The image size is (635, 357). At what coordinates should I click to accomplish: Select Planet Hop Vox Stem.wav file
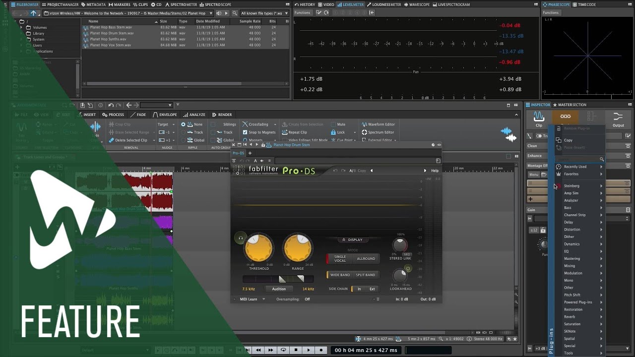pyautogui.click(x=110, y=45)
